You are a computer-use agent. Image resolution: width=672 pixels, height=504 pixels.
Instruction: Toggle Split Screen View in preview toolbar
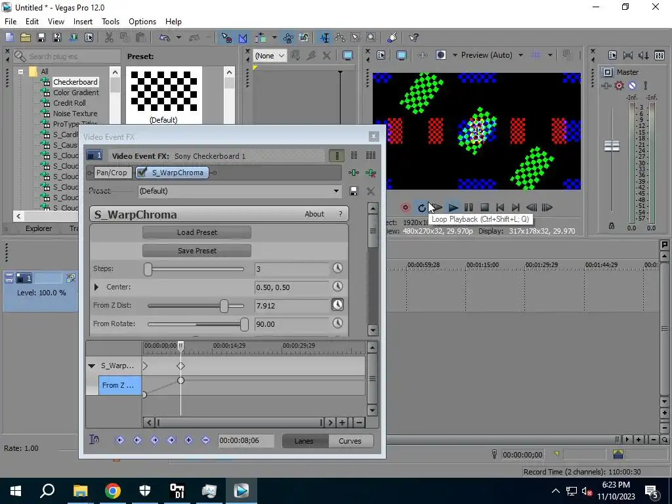(441, 55)
